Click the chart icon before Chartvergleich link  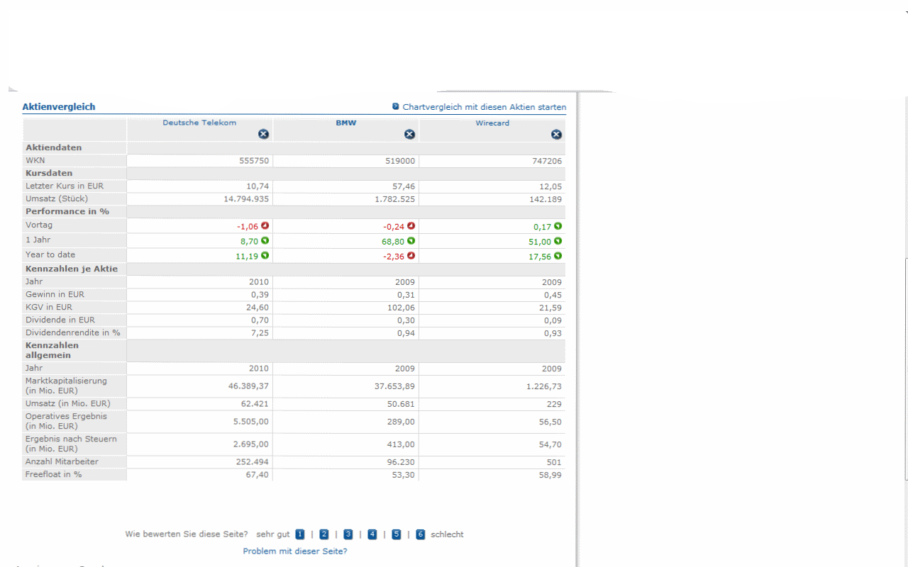click(395, 106)
